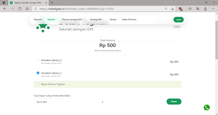The width and height of the screenshot is (218, 115).
Task: Open a new browser tab
Action: pos(52,3)
